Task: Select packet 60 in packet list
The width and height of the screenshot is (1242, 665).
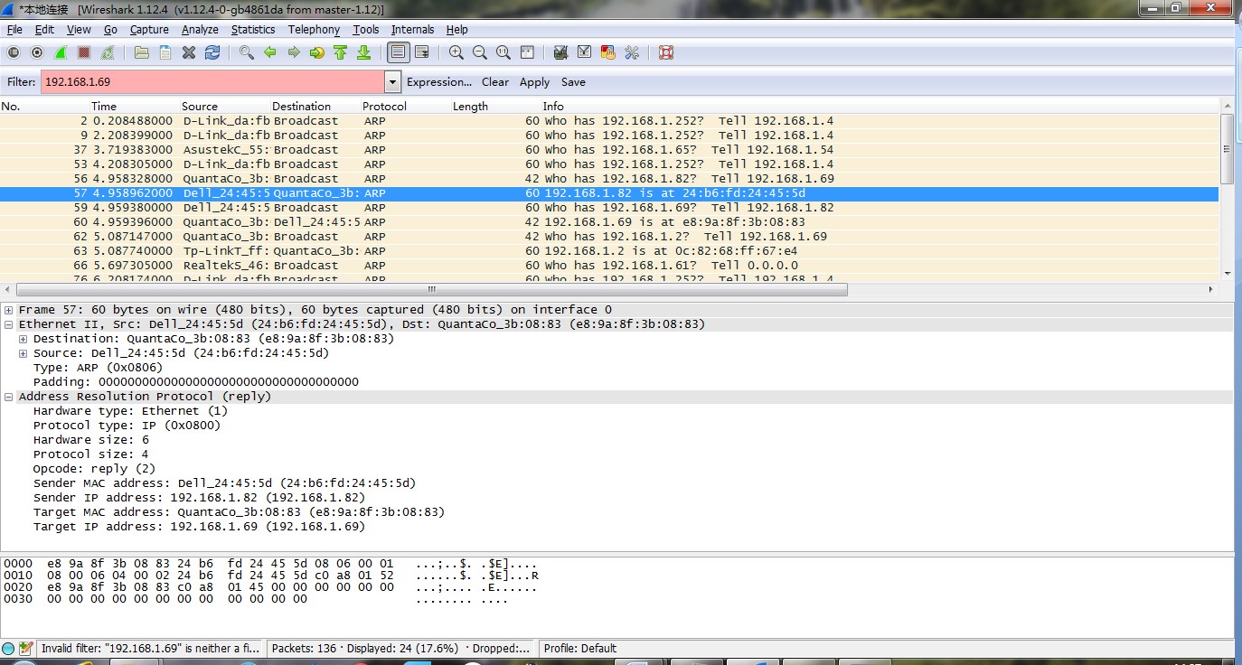Action: (x=609, y=222)
